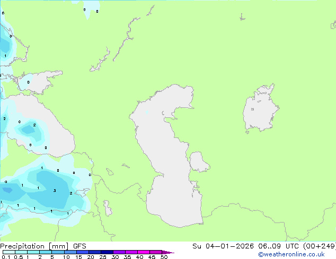Choose the 5–10 mm legend swatch
Image resolution: width=336 pixels, height=259 pixels.
58,252
